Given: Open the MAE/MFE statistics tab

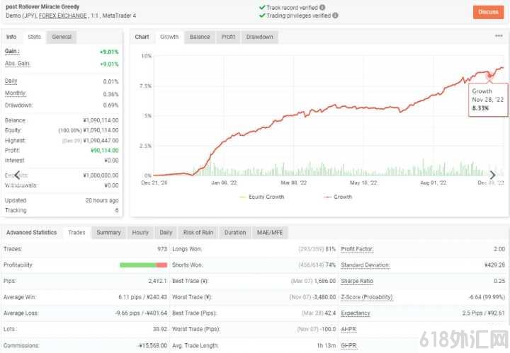Looking at the screenshot, I should (270, 233).
